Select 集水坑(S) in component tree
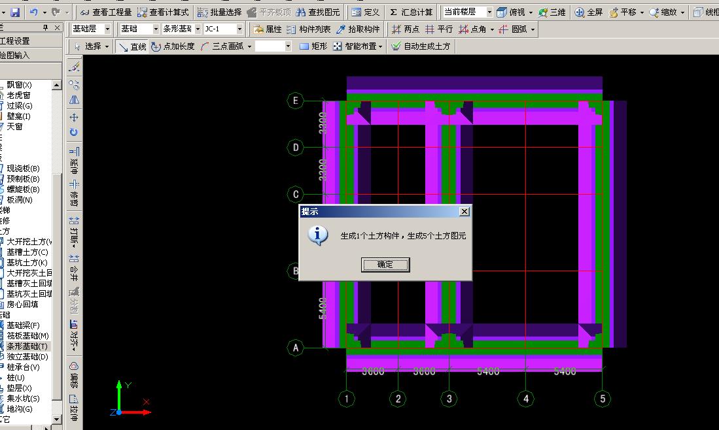Image resolution: width=719 pixels, height=430 pixels. coord(23,399)
